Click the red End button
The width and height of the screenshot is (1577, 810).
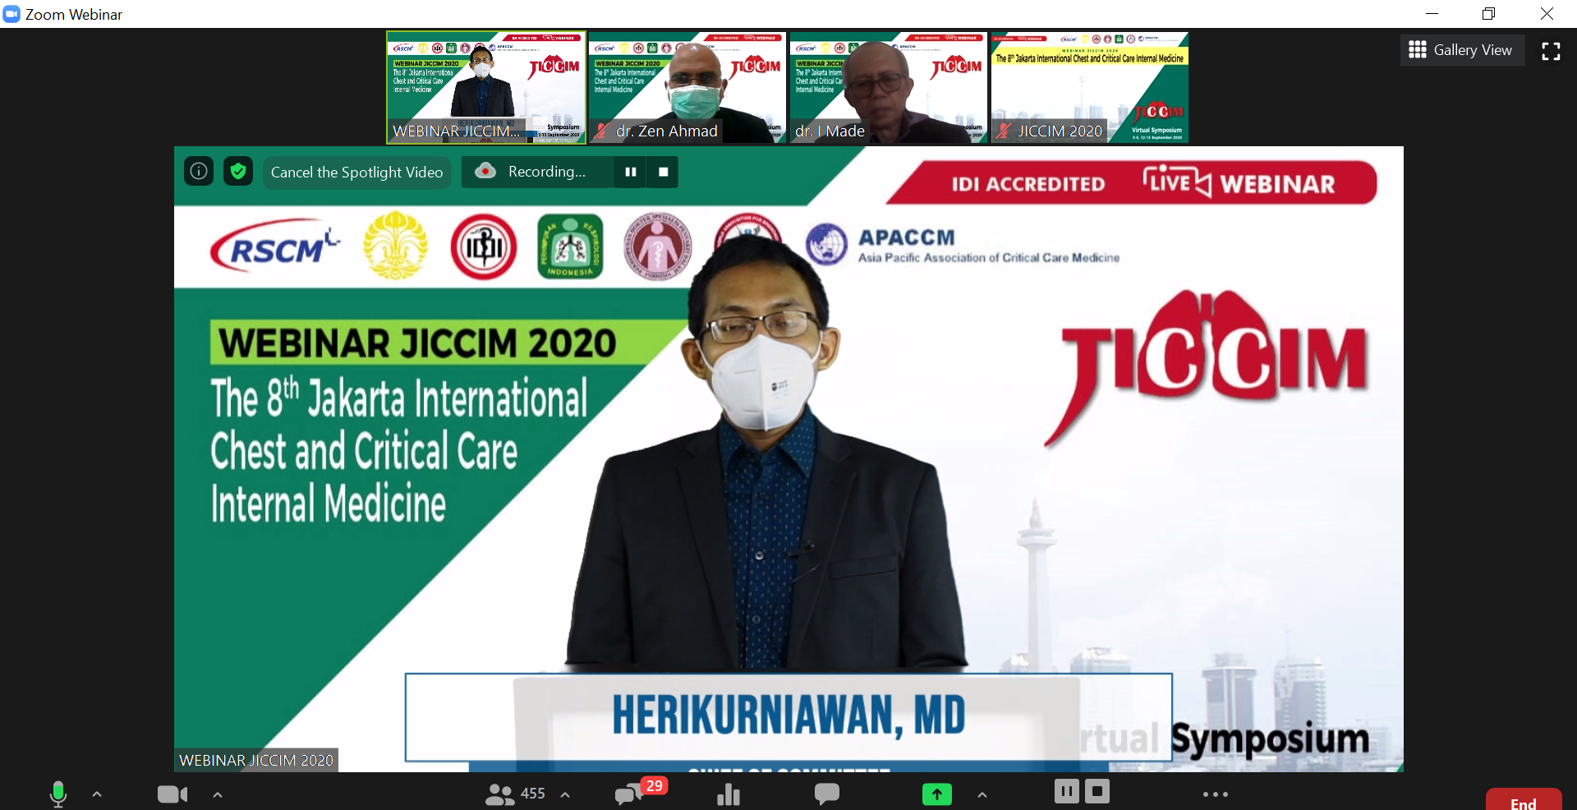click(1524, 800)
